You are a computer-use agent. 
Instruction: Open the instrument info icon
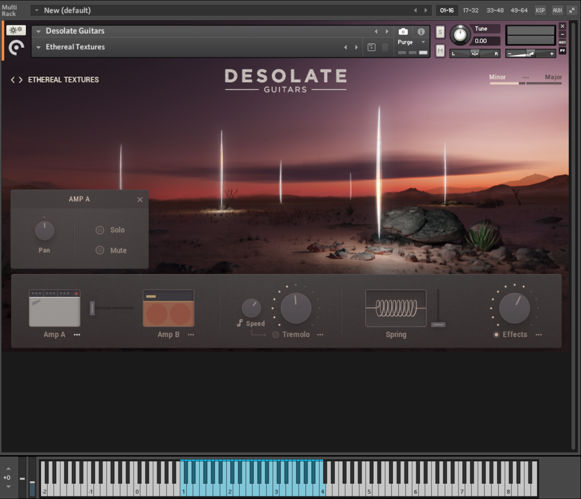[x=421, y=31]
